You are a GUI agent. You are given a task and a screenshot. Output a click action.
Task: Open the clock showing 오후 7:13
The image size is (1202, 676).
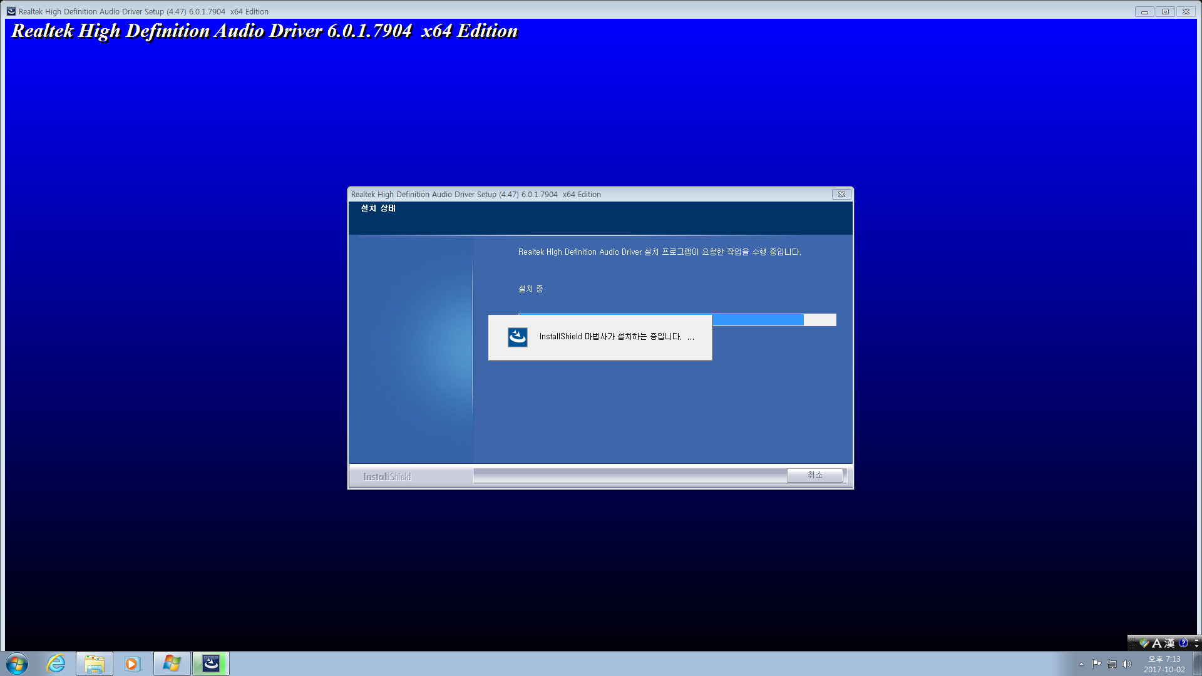1164,664
